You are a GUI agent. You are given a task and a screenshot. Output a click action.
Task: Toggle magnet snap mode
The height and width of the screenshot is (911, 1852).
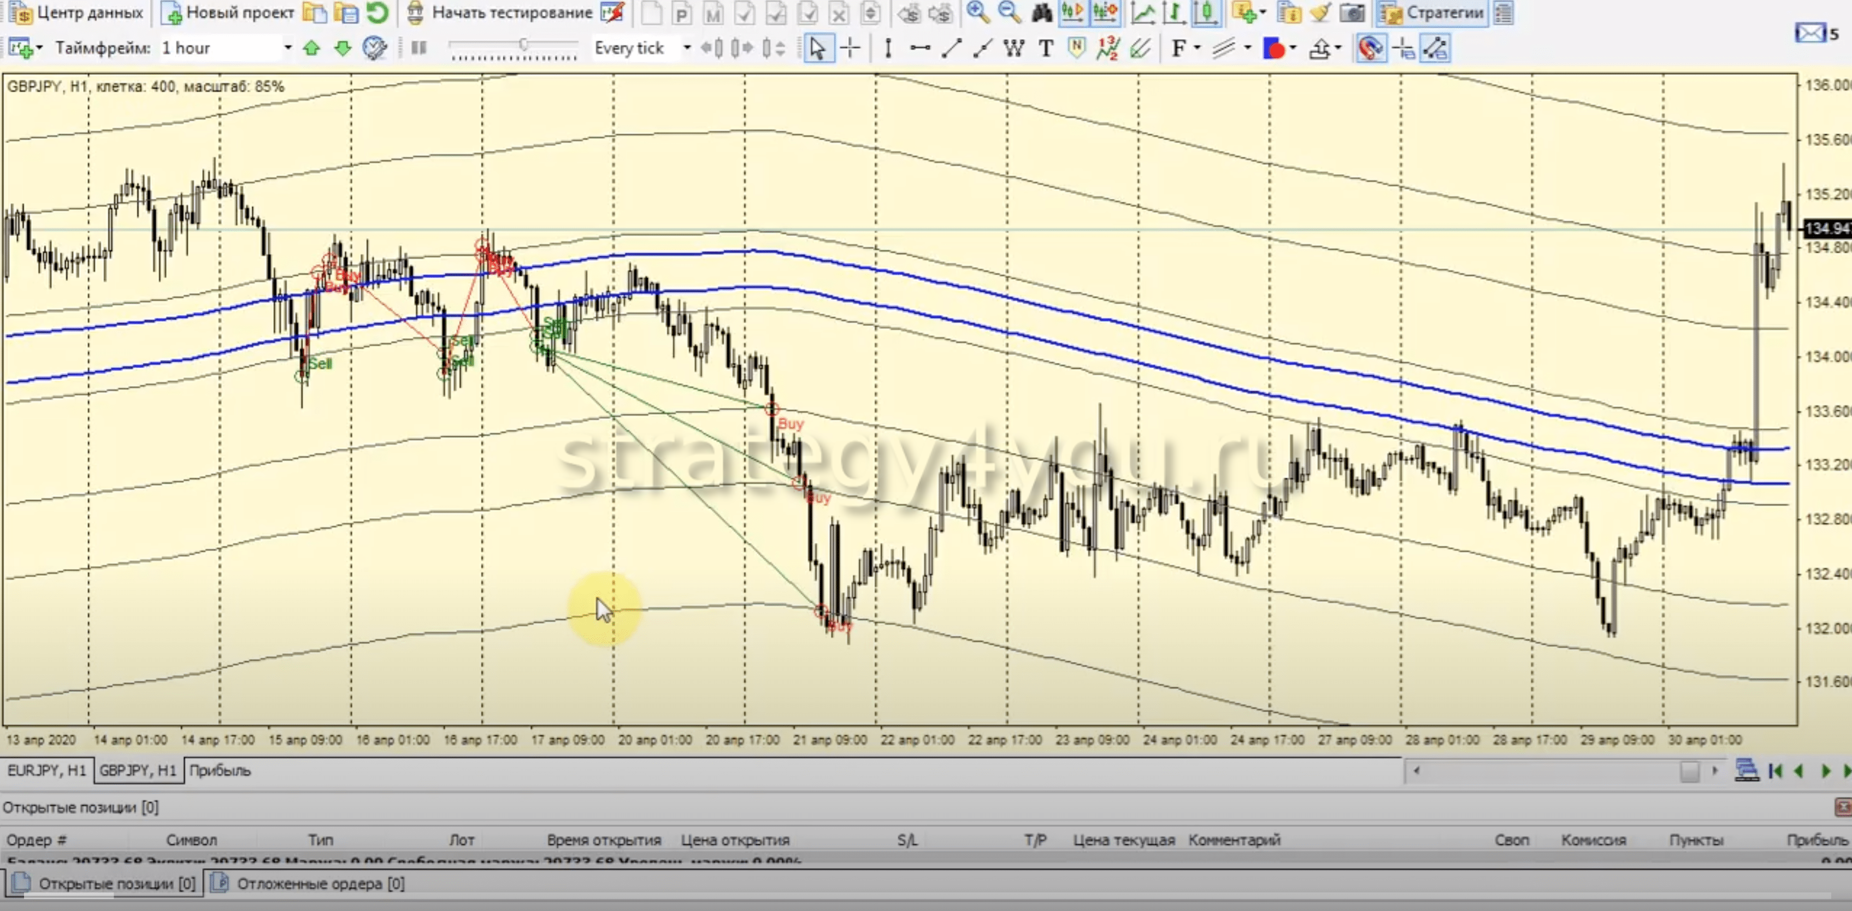(x=1370, y=48)
